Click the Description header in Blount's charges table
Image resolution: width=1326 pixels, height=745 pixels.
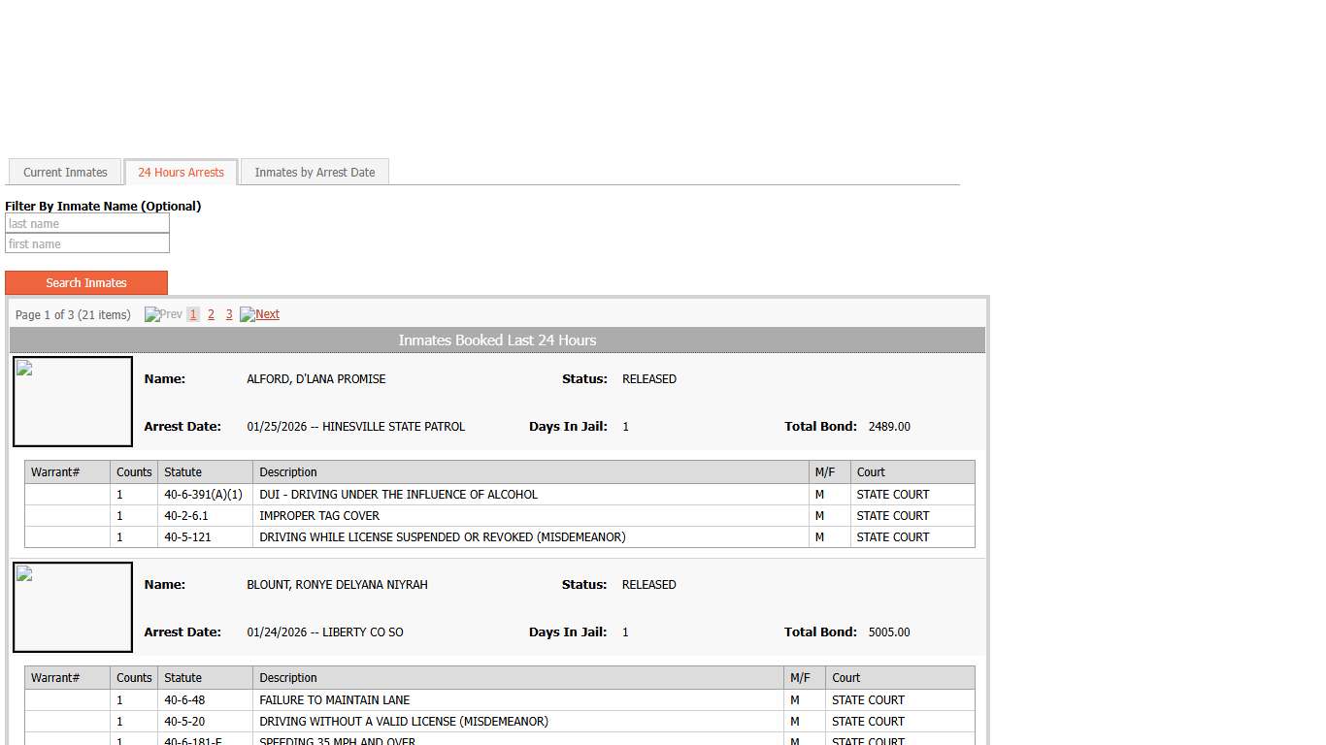click(x=288, y=678)
